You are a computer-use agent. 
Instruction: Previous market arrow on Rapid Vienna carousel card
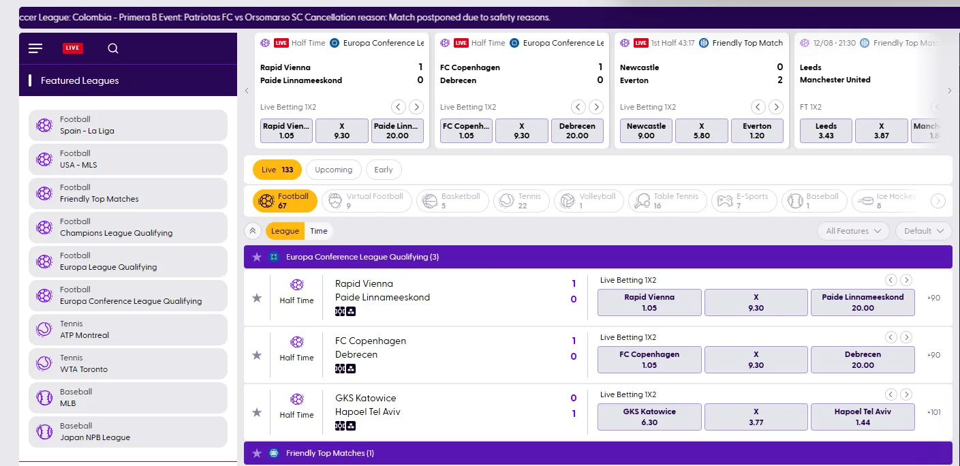tap(399, 107)
